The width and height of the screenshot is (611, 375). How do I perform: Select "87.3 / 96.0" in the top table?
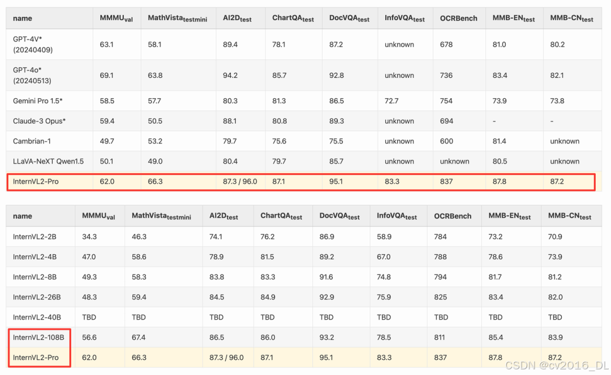pyautogui.click(x=240, y=182)
